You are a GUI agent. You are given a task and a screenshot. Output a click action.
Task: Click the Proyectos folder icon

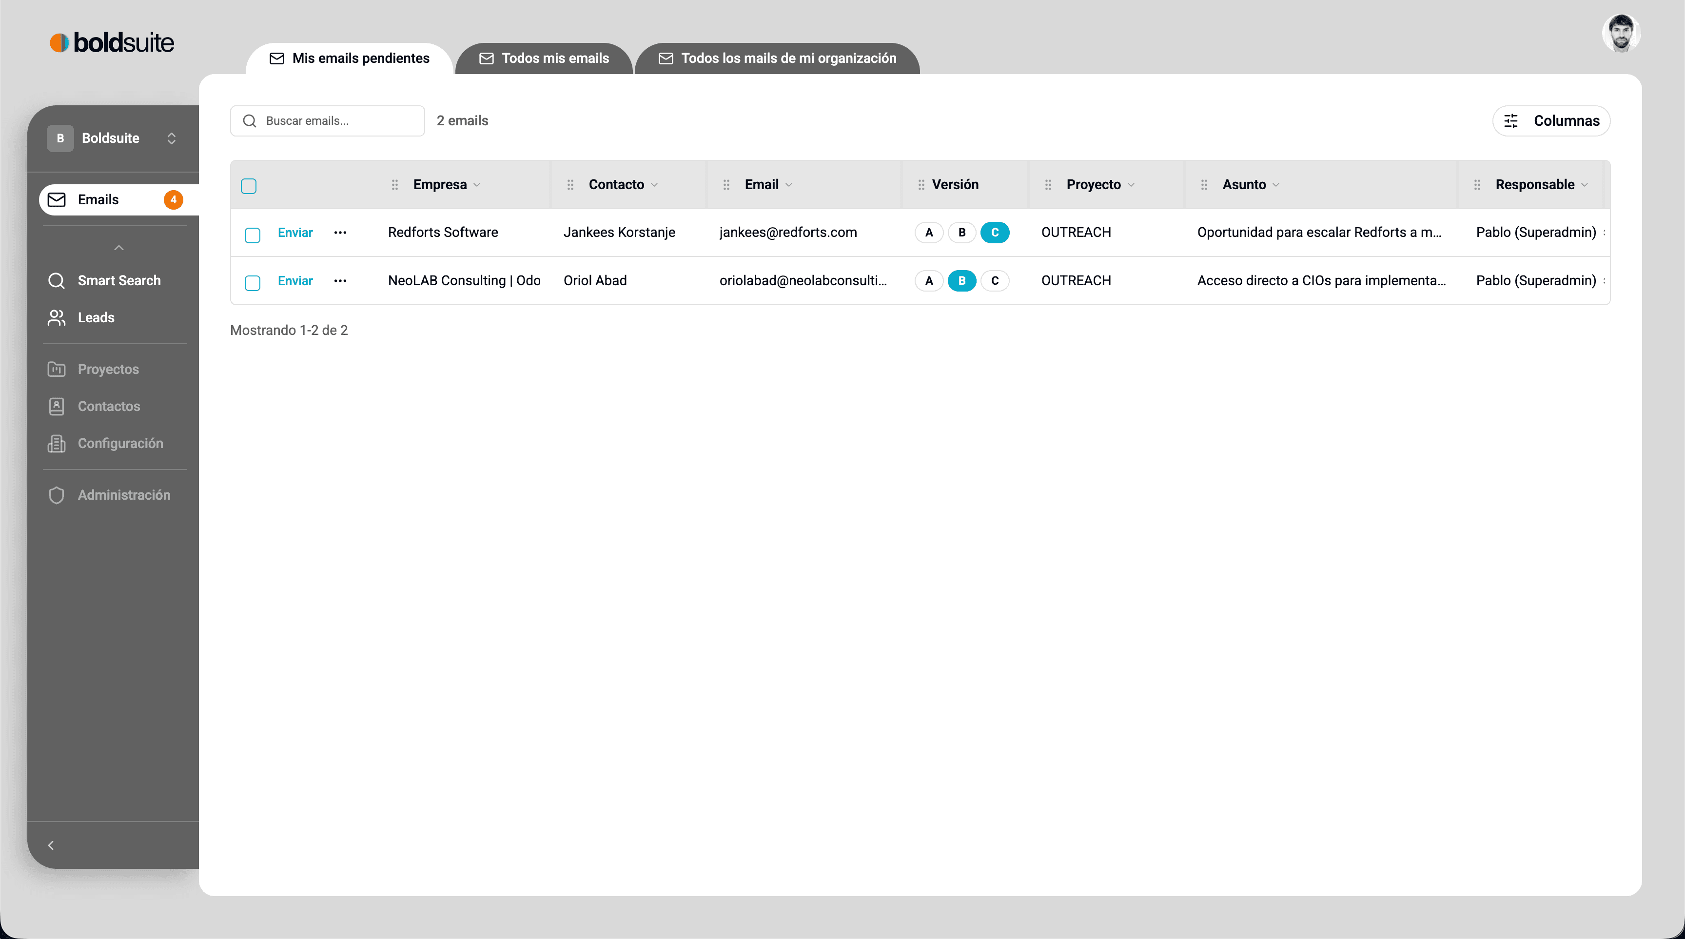(x=57, y=370)
